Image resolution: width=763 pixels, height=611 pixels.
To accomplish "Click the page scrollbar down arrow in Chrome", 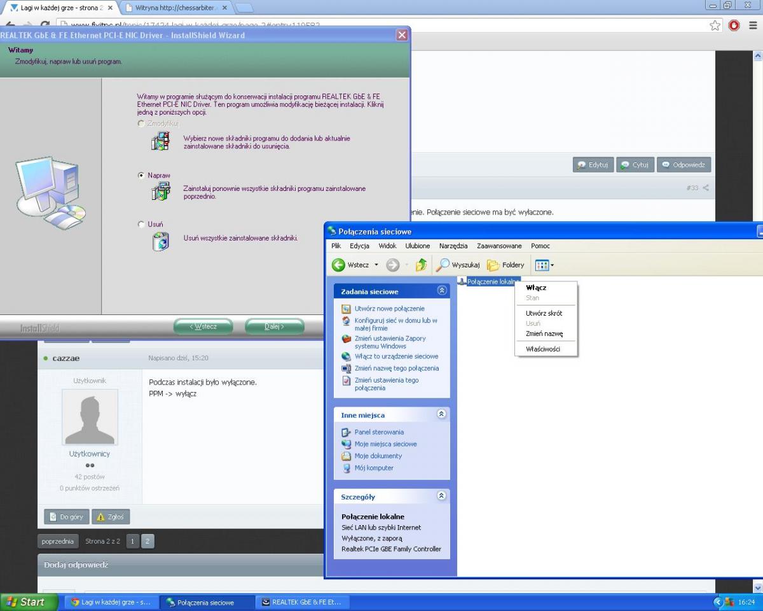I will point(757,587).
